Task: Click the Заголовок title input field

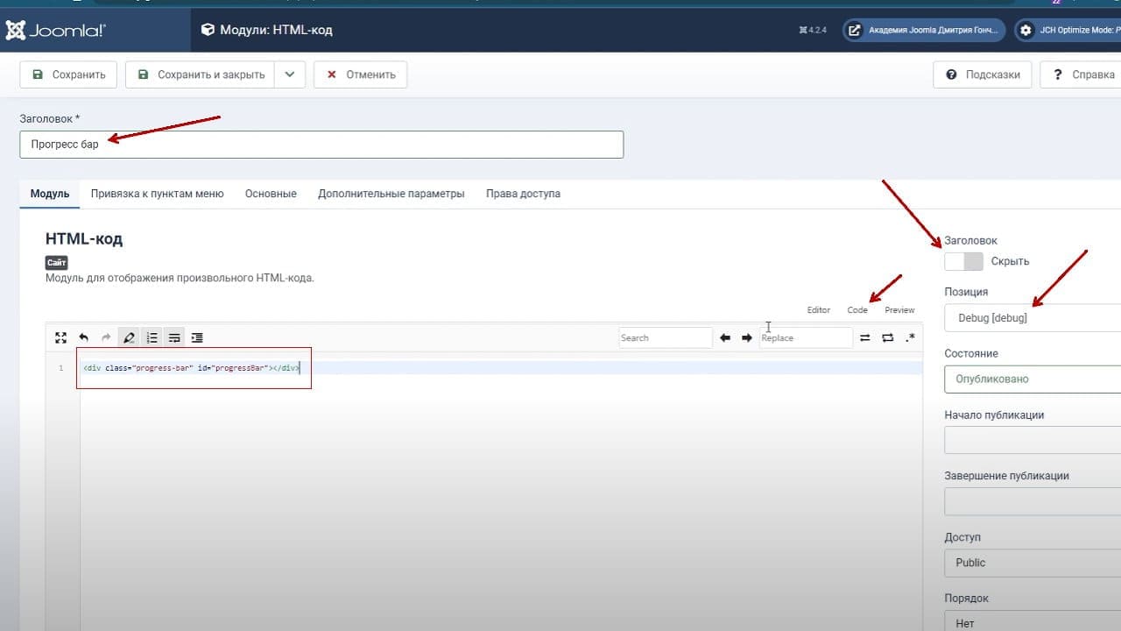Action: pyautogui.click(x=321, y=145)
